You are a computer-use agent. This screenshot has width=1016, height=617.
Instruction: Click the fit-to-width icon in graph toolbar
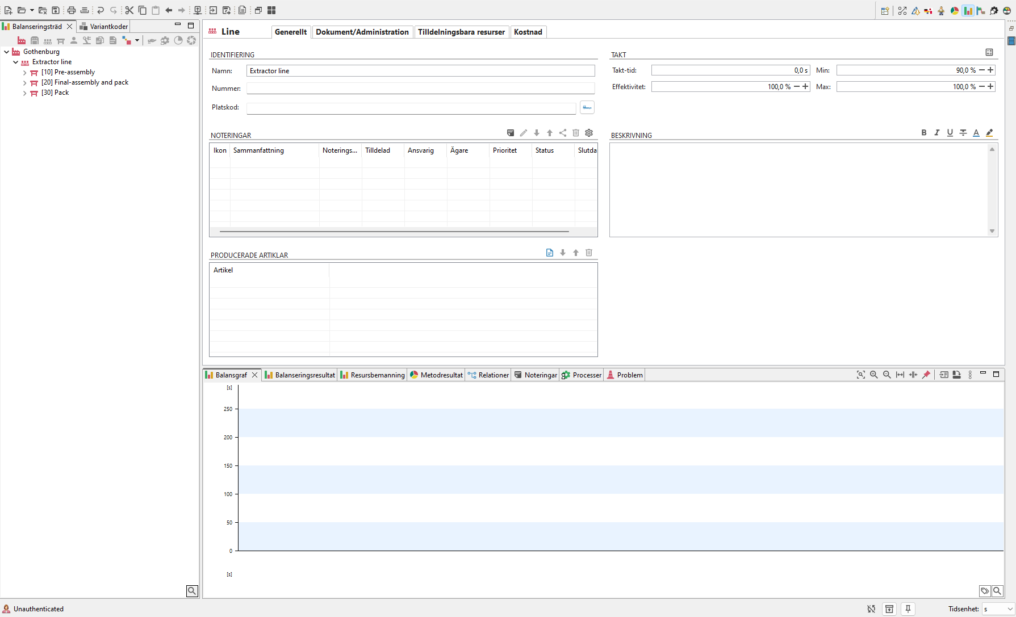(x=900, y=375)
